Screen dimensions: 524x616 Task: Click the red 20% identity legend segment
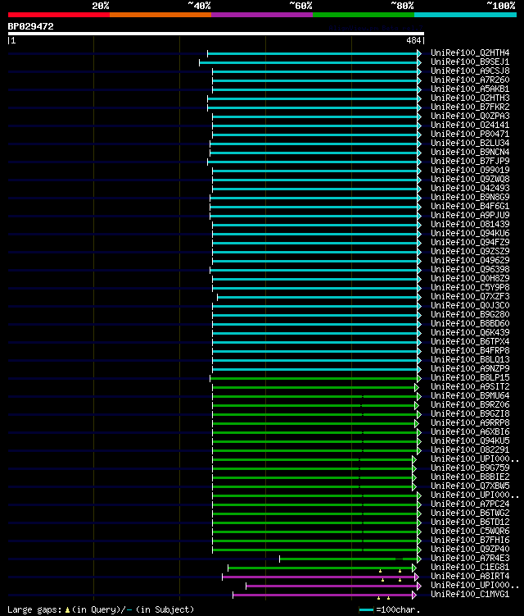pos(59,15)
